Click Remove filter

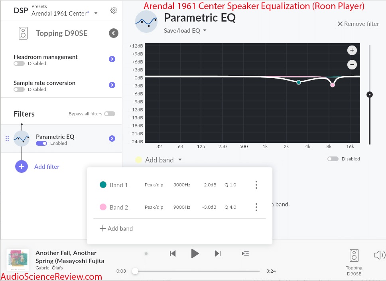[x=358, y=24]
